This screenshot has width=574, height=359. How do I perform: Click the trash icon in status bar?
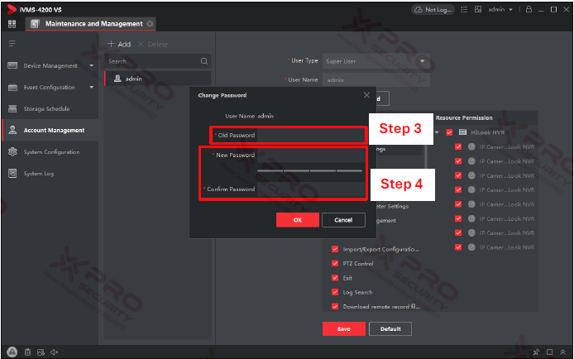(x=27, y=352)
